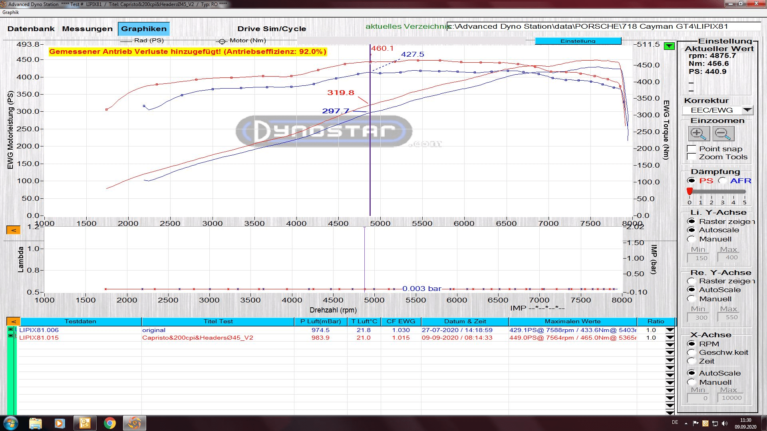Select the AFR radio button under Dämpfung
The width and height of the screenshot is (767, 431).
[723, 181]
